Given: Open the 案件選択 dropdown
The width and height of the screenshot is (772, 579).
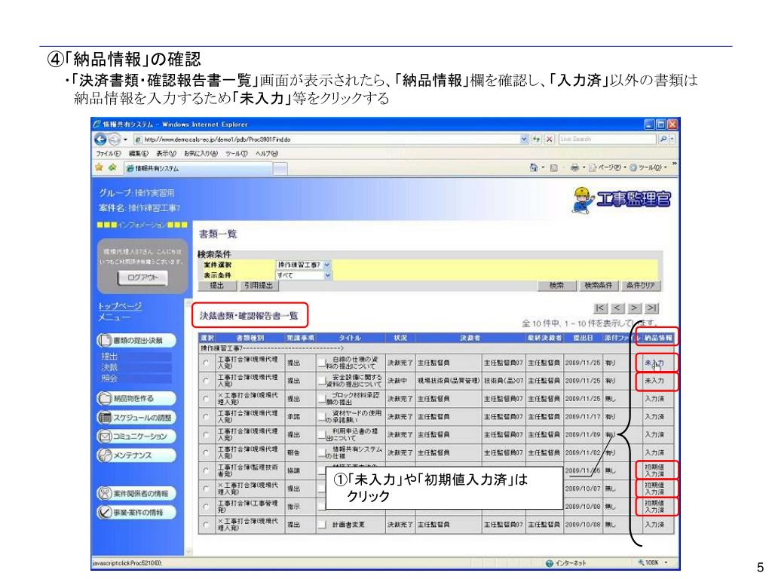Looking at the screenshot, I should pos(303,265).
